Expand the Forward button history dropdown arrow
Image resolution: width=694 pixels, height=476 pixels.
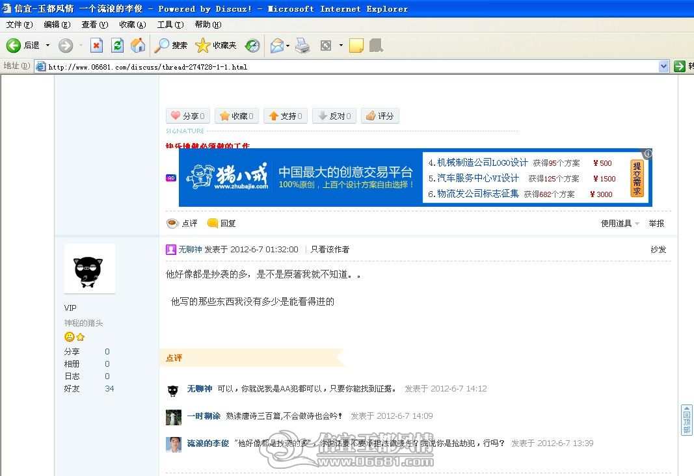point(81,45)
